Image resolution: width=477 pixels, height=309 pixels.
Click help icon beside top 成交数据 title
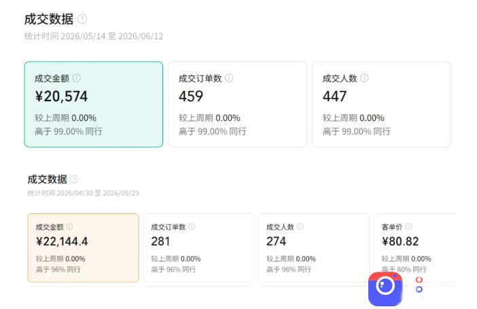[x=82, y=19]
